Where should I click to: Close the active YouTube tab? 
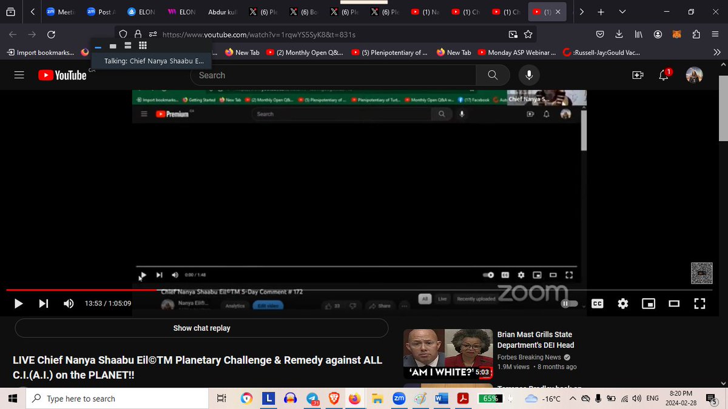[x=558, y=12]
